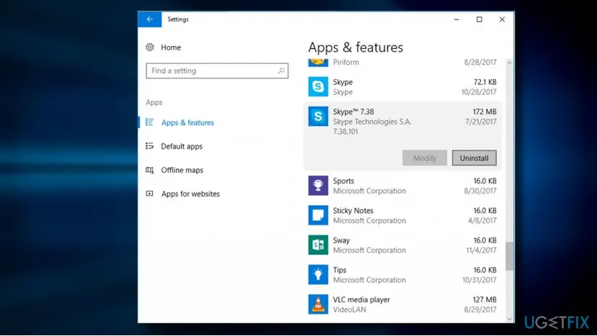Select the Sway app name
The image size is (597, 336).
341,240
